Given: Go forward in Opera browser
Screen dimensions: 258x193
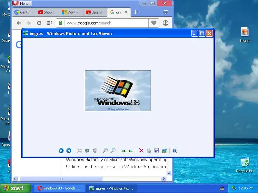Looking at the screenshot, I should [x=29, y=23].
